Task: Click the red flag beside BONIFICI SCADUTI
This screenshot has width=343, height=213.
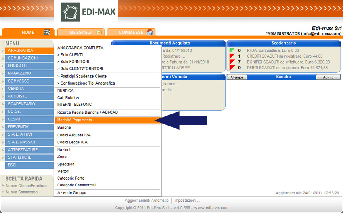Action: point(232,62)
